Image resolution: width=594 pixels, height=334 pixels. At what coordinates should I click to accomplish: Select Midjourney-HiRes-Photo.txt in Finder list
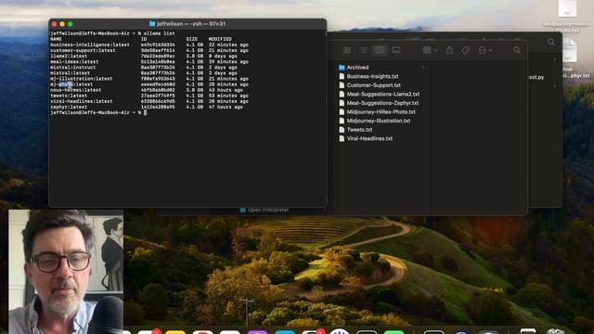point(381,111)
